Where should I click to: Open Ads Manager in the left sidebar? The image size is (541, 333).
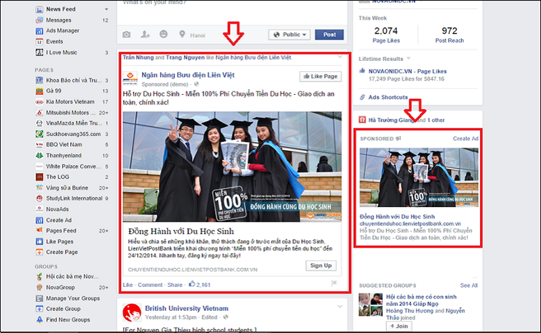pyautogui.click(x=62, y=30)
